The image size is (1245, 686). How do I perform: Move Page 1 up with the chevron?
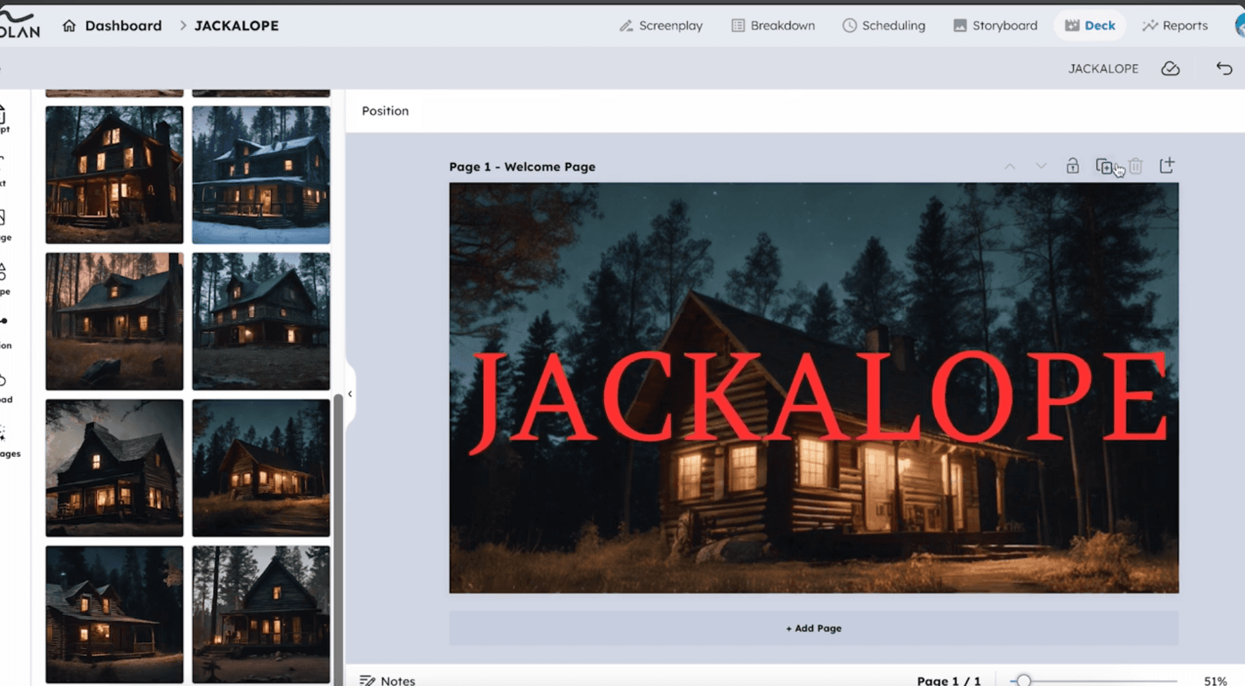tap(1010, 166)
